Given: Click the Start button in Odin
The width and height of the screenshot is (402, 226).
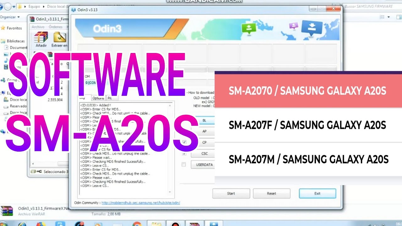Looking at the screenshot, I should pos(231,193).
